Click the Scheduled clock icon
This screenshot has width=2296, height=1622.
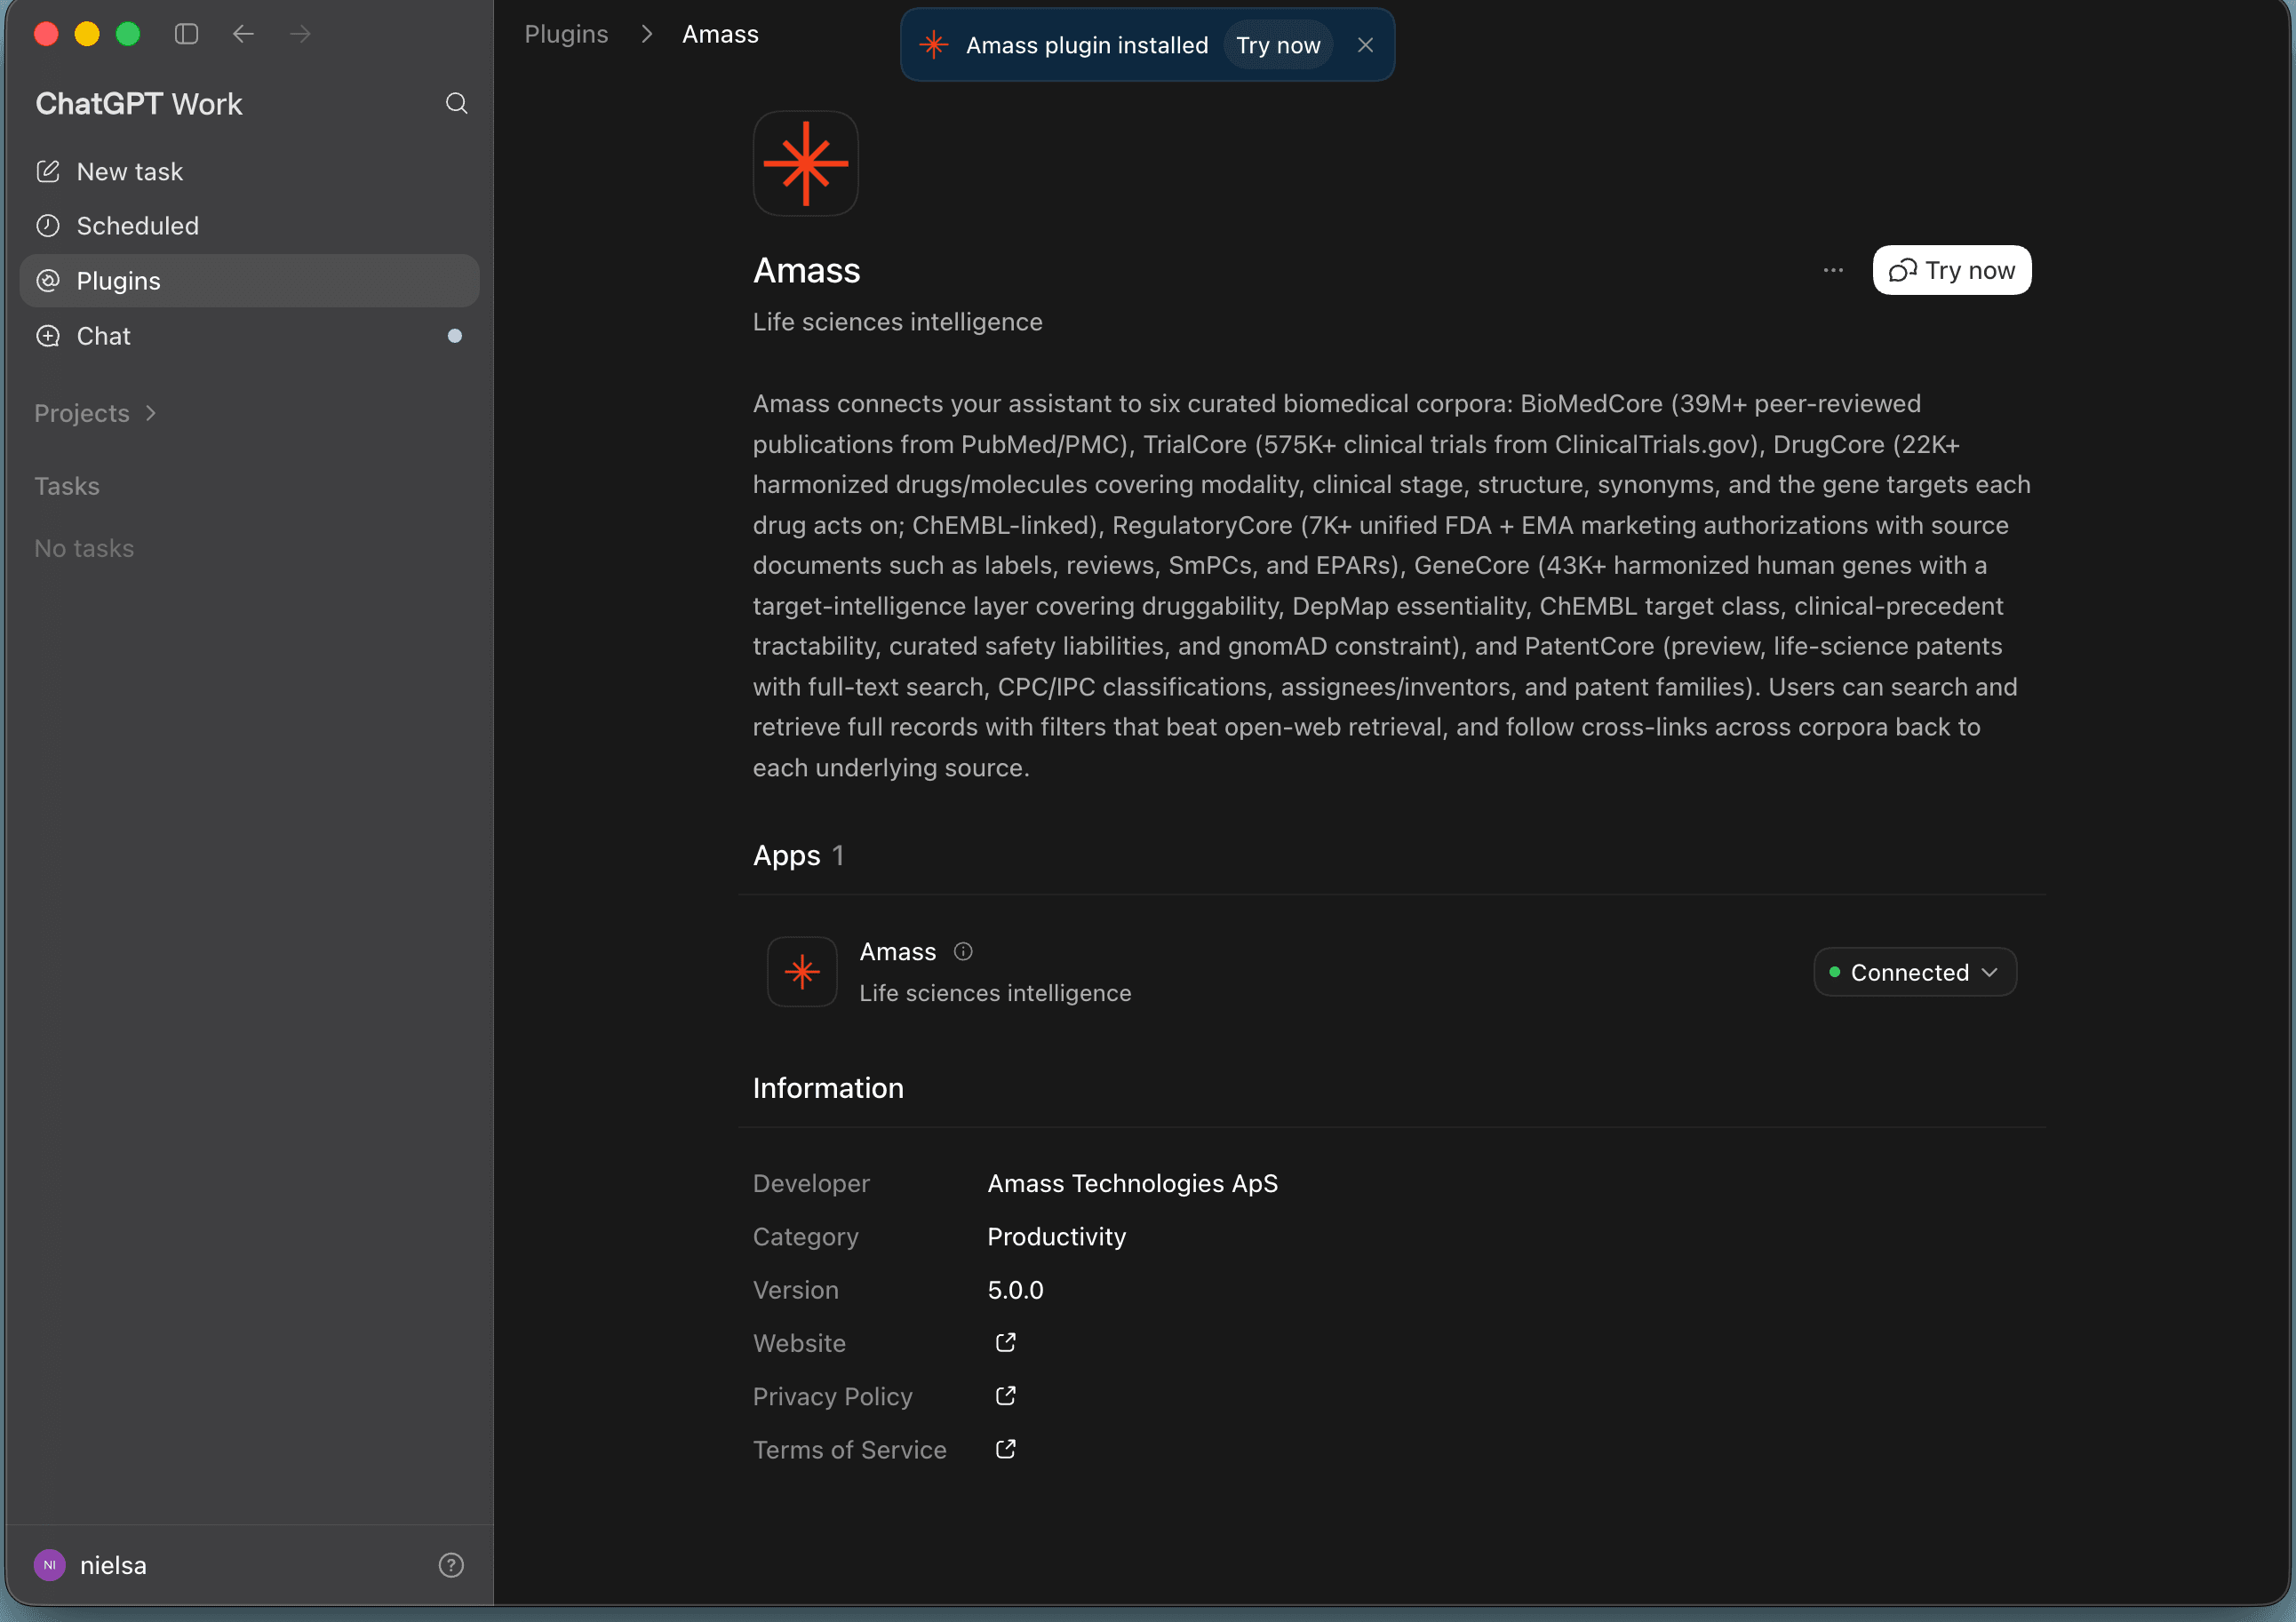[x=48, y=226]
